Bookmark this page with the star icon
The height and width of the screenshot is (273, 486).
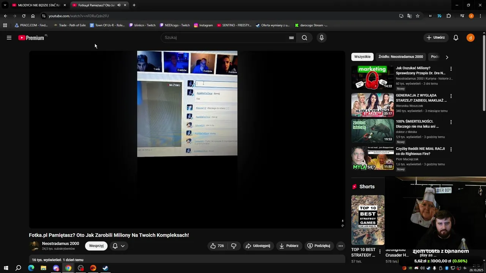pos(418,16)
